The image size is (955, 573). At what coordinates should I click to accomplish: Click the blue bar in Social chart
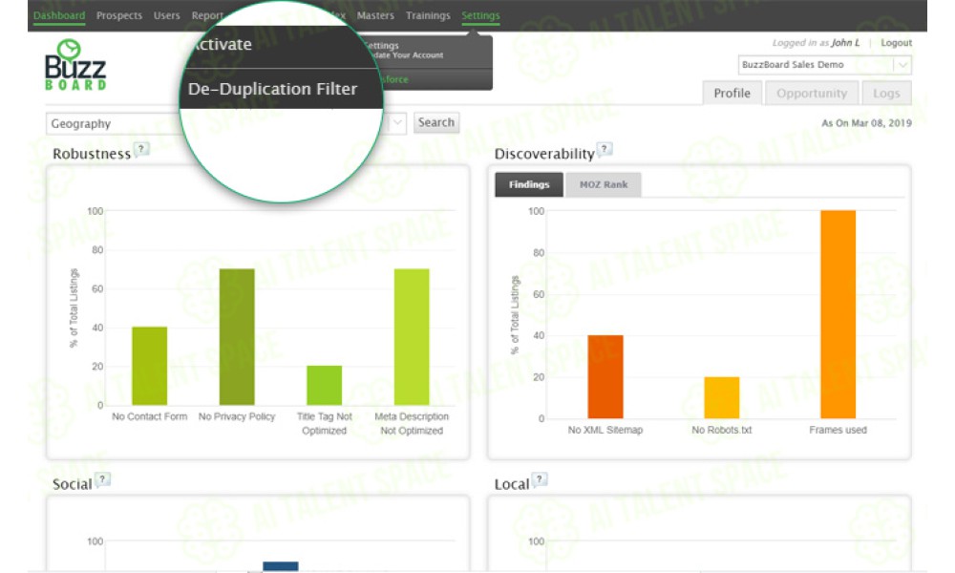point(281,566)
